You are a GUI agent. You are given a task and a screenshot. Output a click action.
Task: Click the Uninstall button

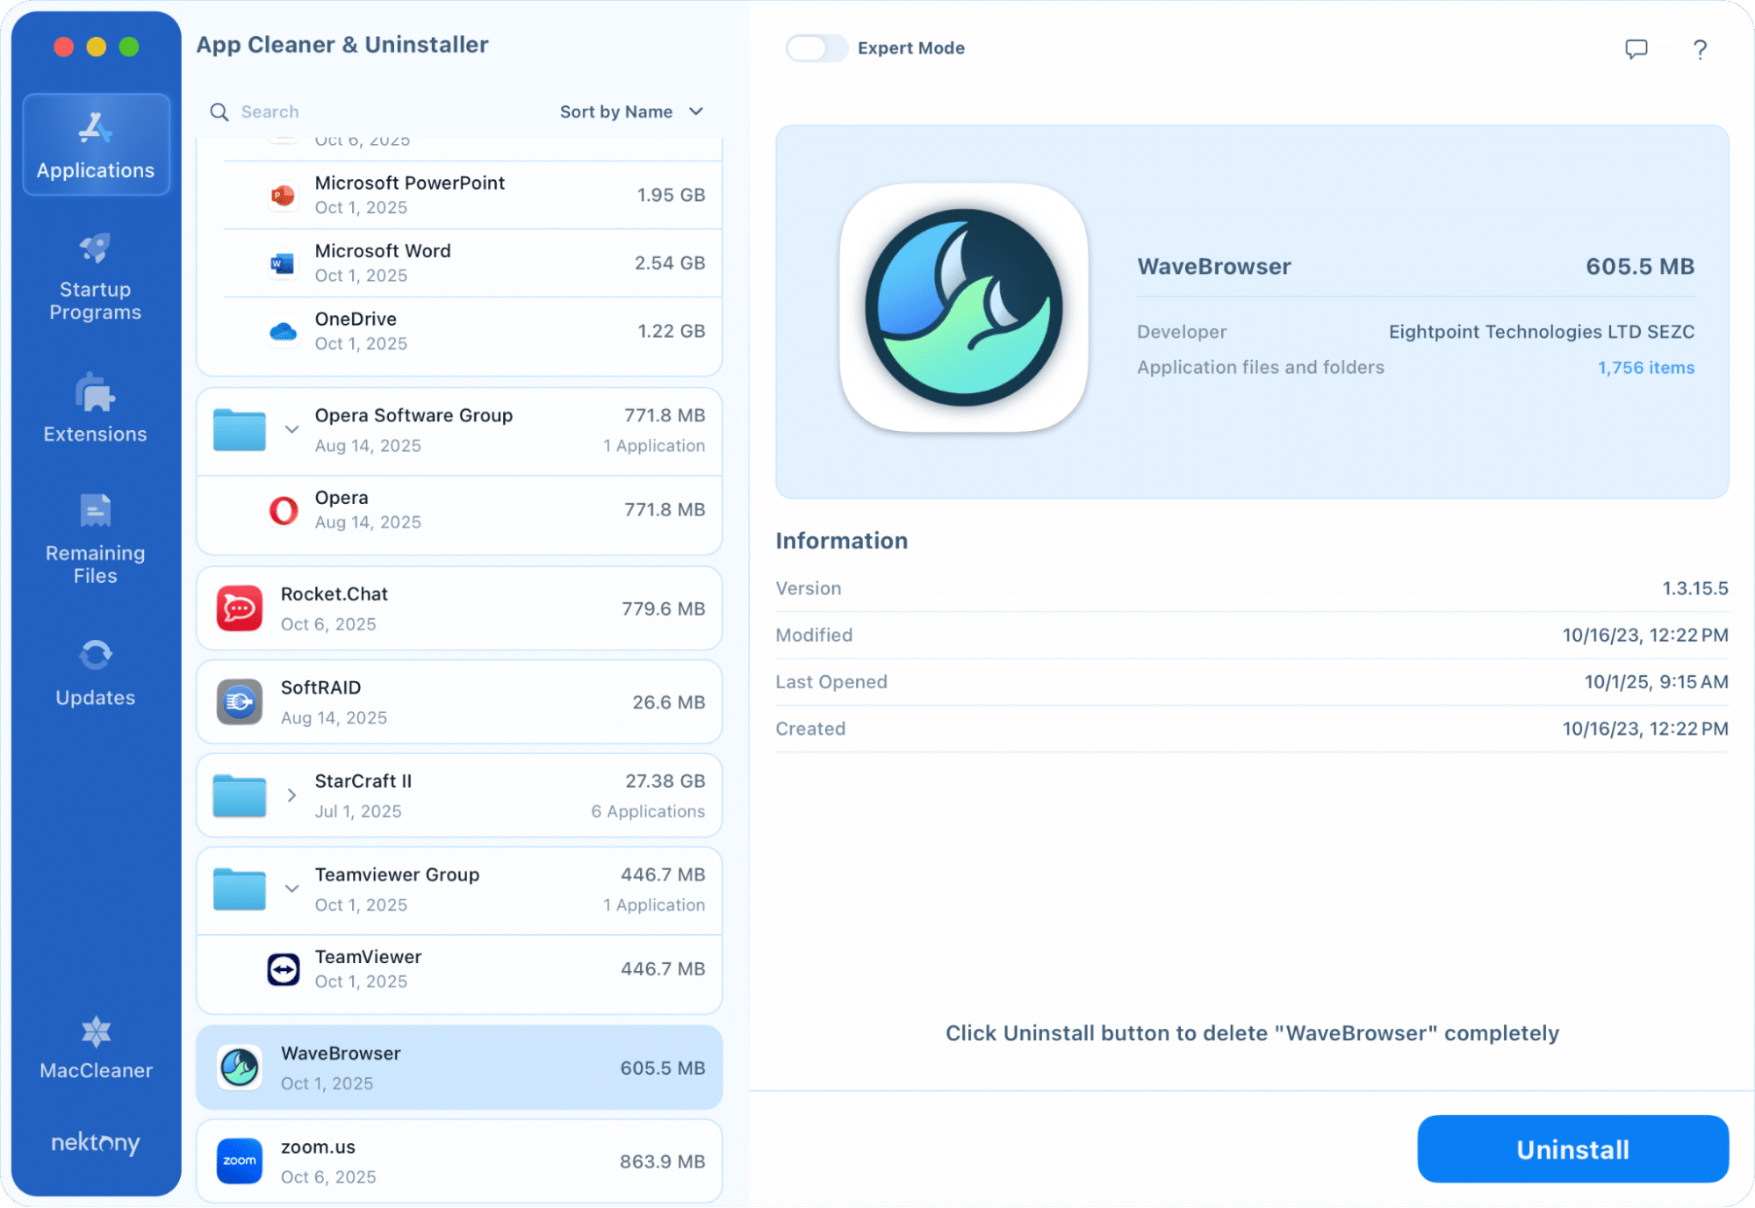[x=1572, y=1149]
